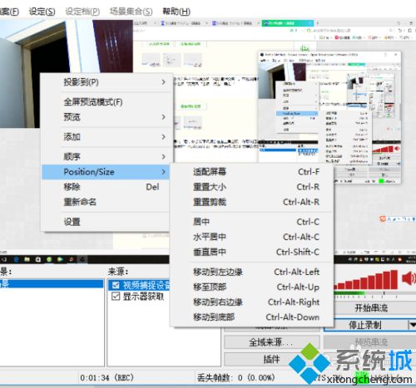Viewport: 416px width, 388px height.
Task: Open 设置 from the context menu
Action: pos(106,222)
